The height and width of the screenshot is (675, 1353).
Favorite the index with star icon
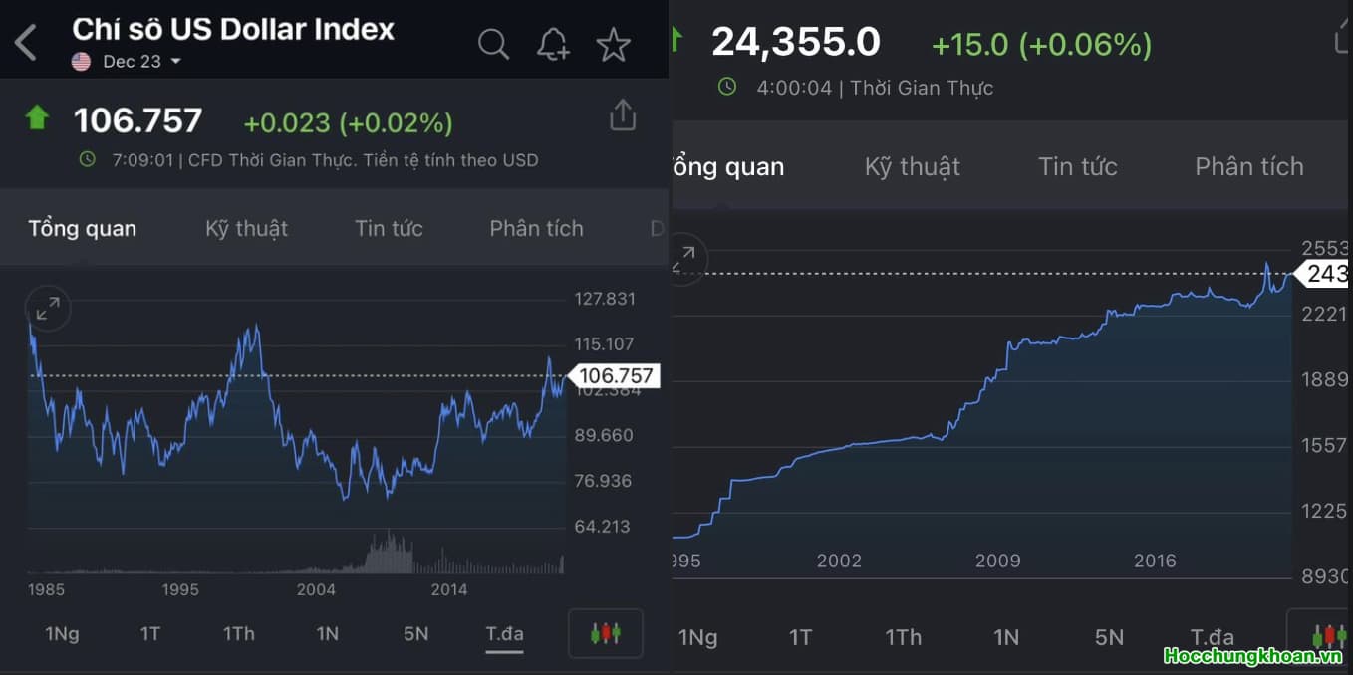click(613, 44)
